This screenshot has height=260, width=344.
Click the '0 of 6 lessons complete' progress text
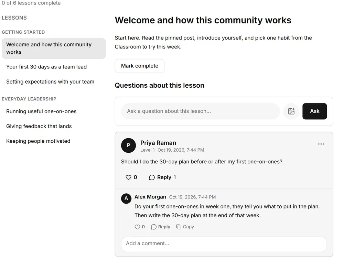pyautogui.click(x=31, y=3)
